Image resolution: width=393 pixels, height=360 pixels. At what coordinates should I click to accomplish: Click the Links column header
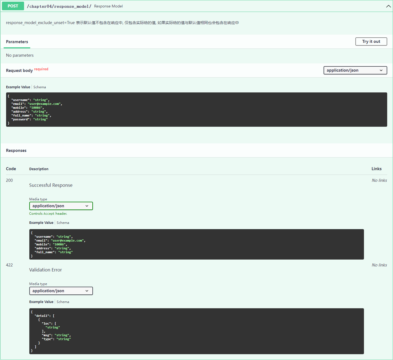point(376,169)
